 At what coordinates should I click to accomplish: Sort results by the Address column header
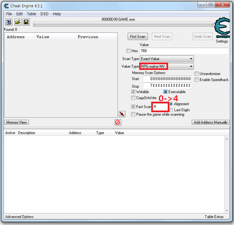20,37
